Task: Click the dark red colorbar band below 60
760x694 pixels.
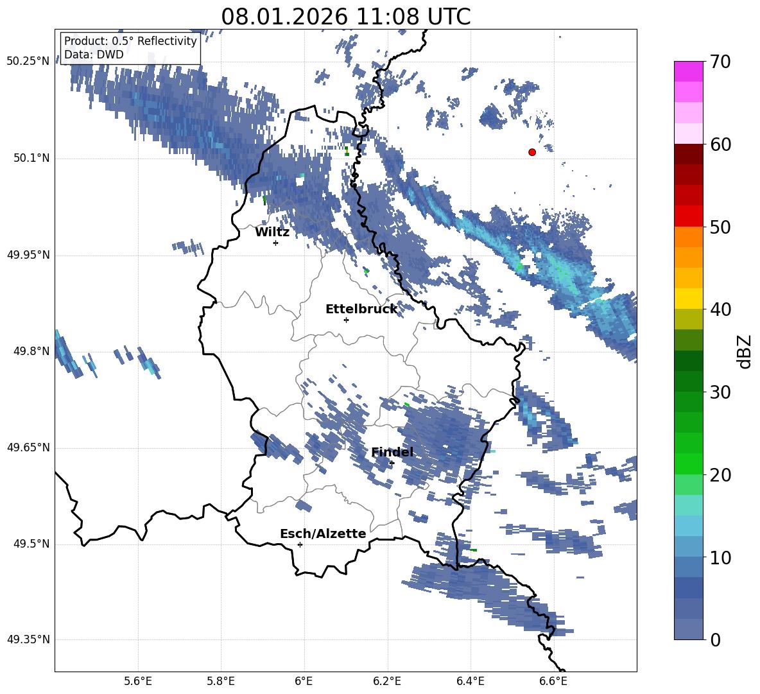Action: (688, 154)
